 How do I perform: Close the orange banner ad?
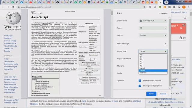(x=184, y=25)
